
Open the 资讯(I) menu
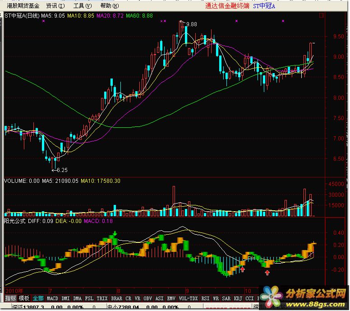[55, 6]
